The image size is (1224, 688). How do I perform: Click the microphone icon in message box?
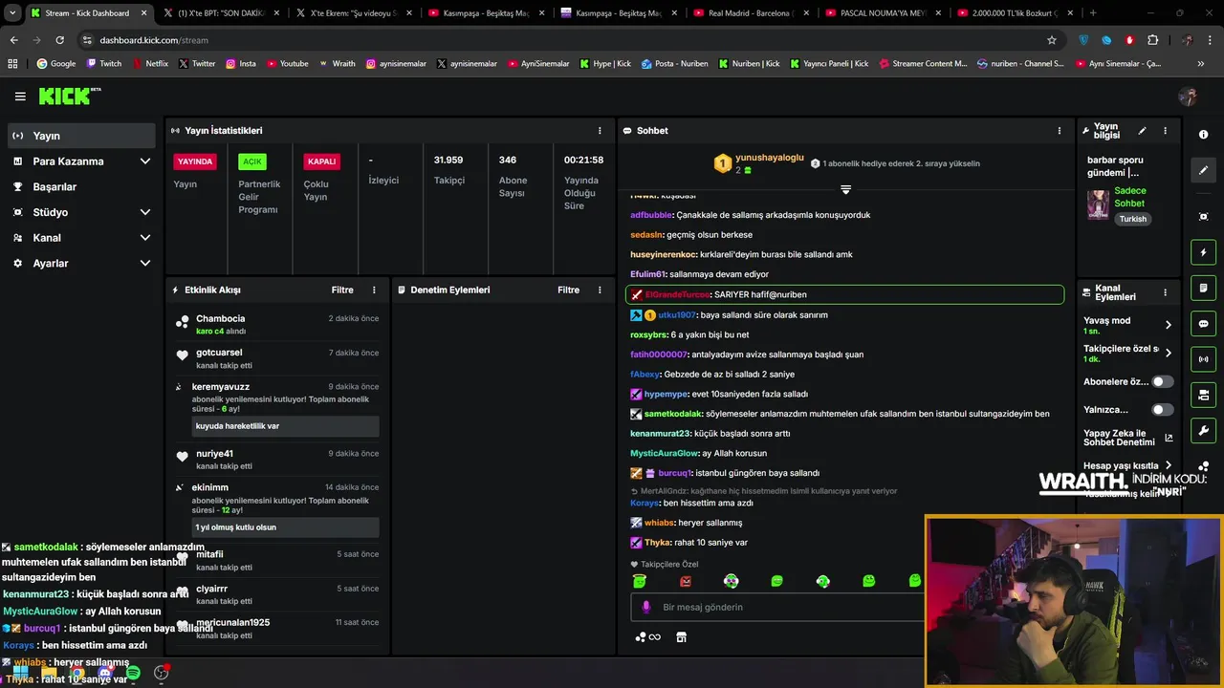pyautogui.click(x=646, y=607)
